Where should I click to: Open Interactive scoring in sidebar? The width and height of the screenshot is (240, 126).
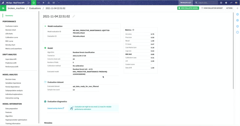(12, 98)
